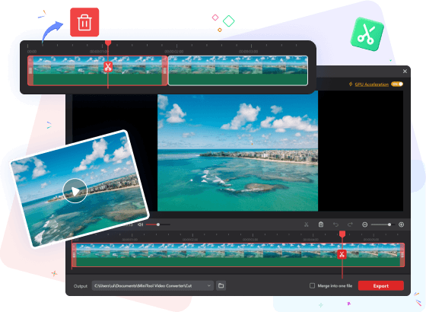Check Merge into one file checkbox
The height and width of the screenshot is (312, 426).
[312, 285]
